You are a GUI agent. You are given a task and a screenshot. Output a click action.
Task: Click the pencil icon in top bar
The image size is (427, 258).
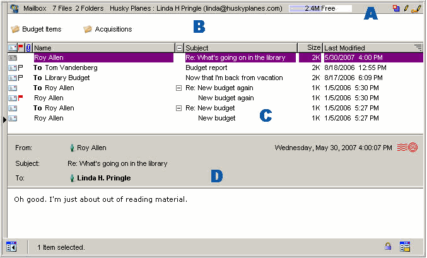(406, 9)
